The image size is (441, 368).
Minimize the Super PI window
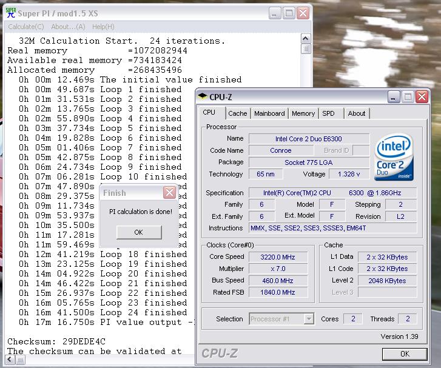tap(275, 13)
